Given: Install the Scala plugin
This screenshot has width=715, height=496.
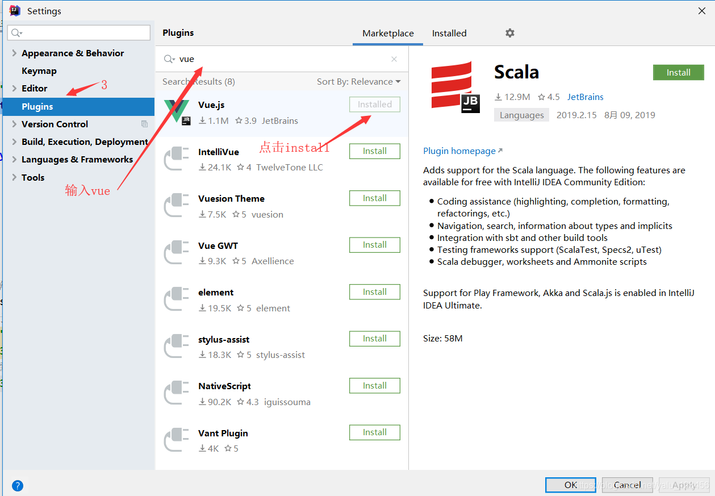Looking at the screenshot, I should (x=678, y=73).
